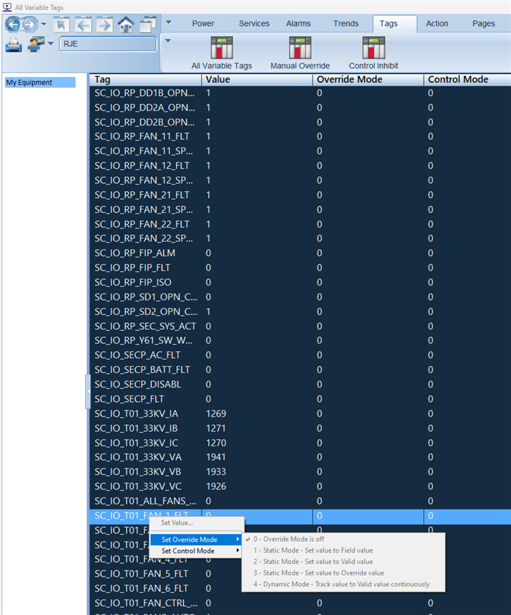Image resolution: width=511 pixels, height=615 pixels.
Task: Pick '4 - Dynamic Mode' track value option
Action: tap(341, 584)
